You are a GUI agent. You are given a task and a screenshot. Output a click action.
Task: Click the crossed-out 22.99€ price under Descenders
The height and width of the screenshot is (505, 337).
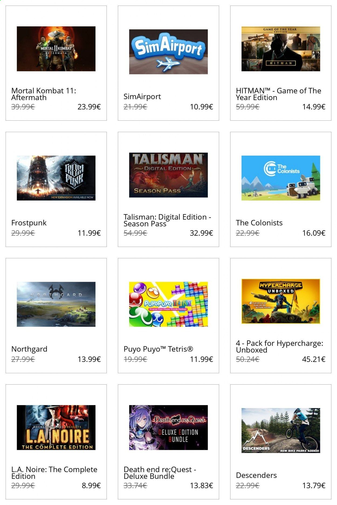(x=247, y=486)
